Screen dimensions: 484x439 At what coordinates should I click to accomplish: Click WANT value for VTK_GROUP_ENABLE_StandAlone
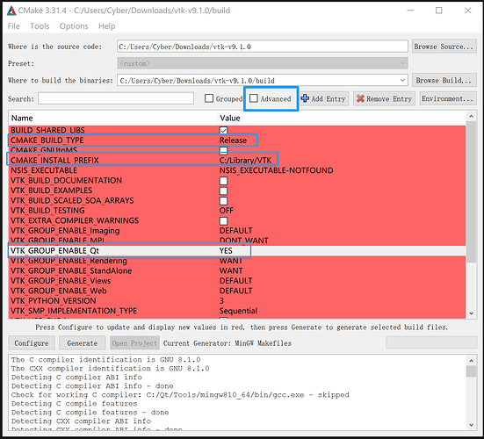231,270
